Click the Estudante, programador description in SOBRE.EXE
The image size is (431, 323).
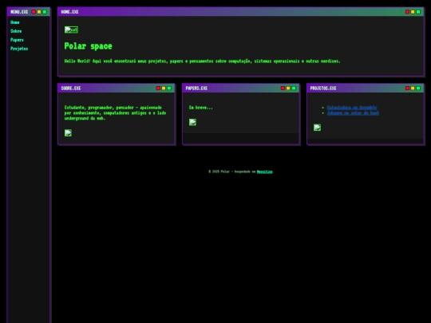pos(115,113)
